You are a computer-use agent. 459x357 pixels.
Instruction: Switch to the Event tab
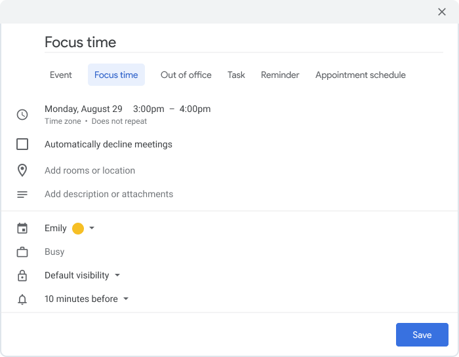point(60,75)
